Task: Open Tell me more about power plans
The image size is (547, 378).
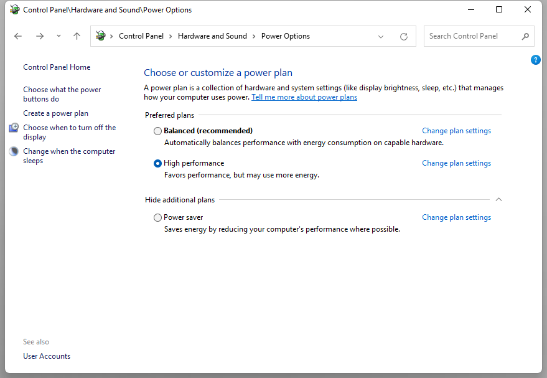Action: [304, 97]
